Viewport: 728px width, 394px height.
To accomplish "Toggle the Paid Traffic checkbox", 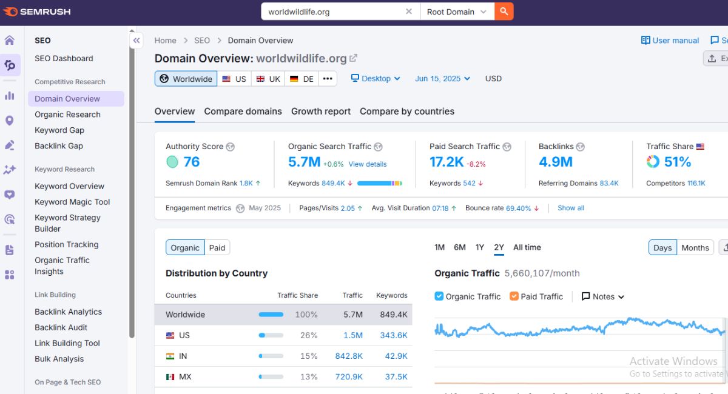I will pos(514,296).
